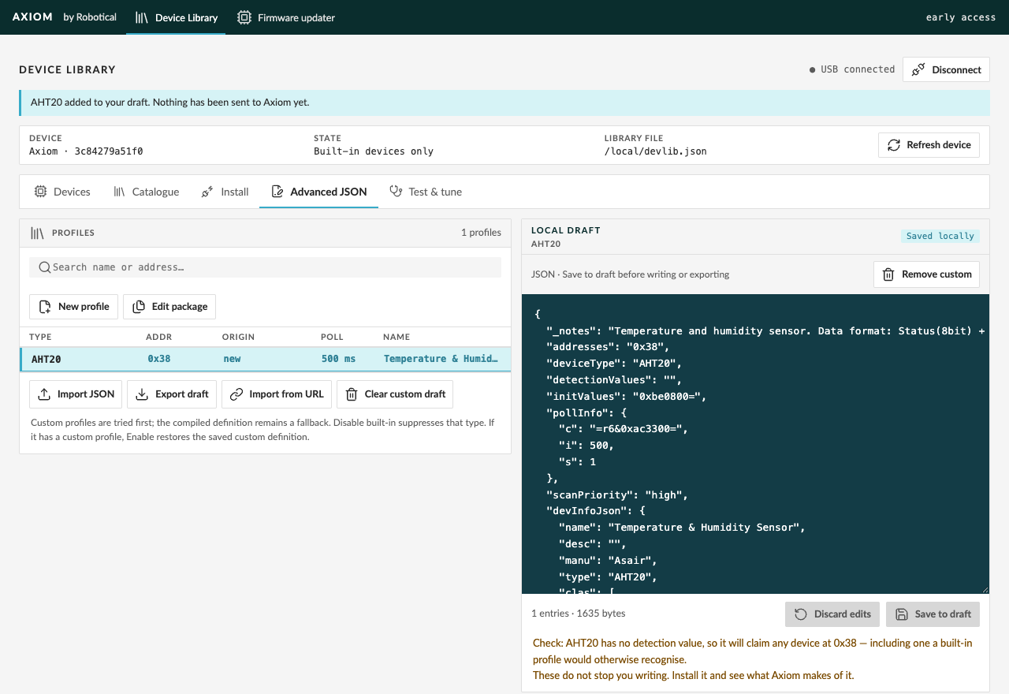
Task: Click the undo icon on Discard edits
Action: (801, 614)
